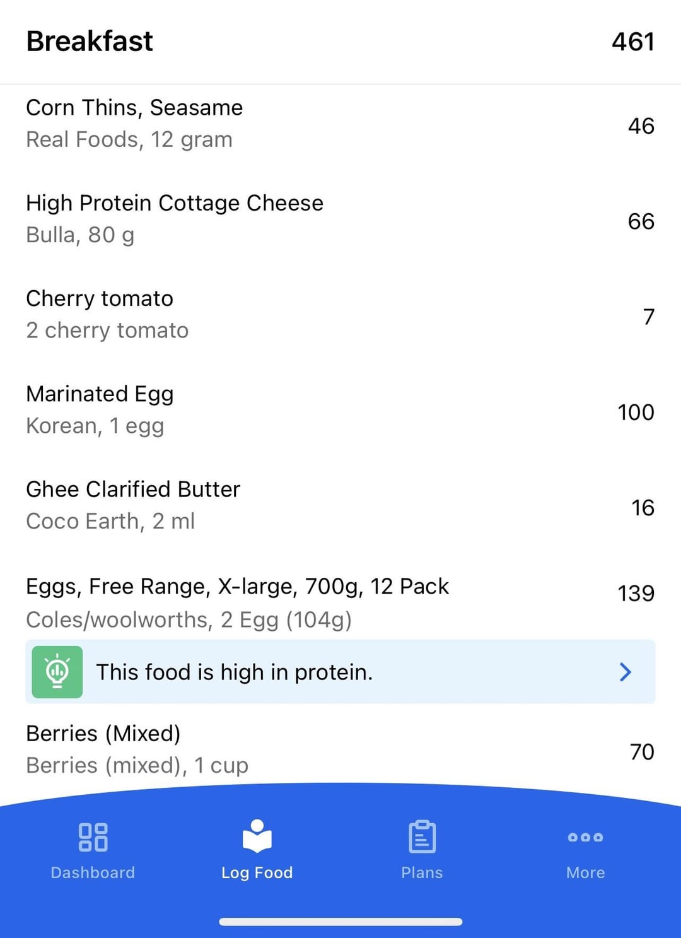Expand the high protein insight chevron
Screen dimensions: 681x938
tap(625, 672)
